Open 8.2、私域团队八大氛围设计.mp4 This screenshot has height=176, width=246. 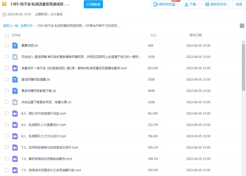pyautogui.click(x=44, y=125)
